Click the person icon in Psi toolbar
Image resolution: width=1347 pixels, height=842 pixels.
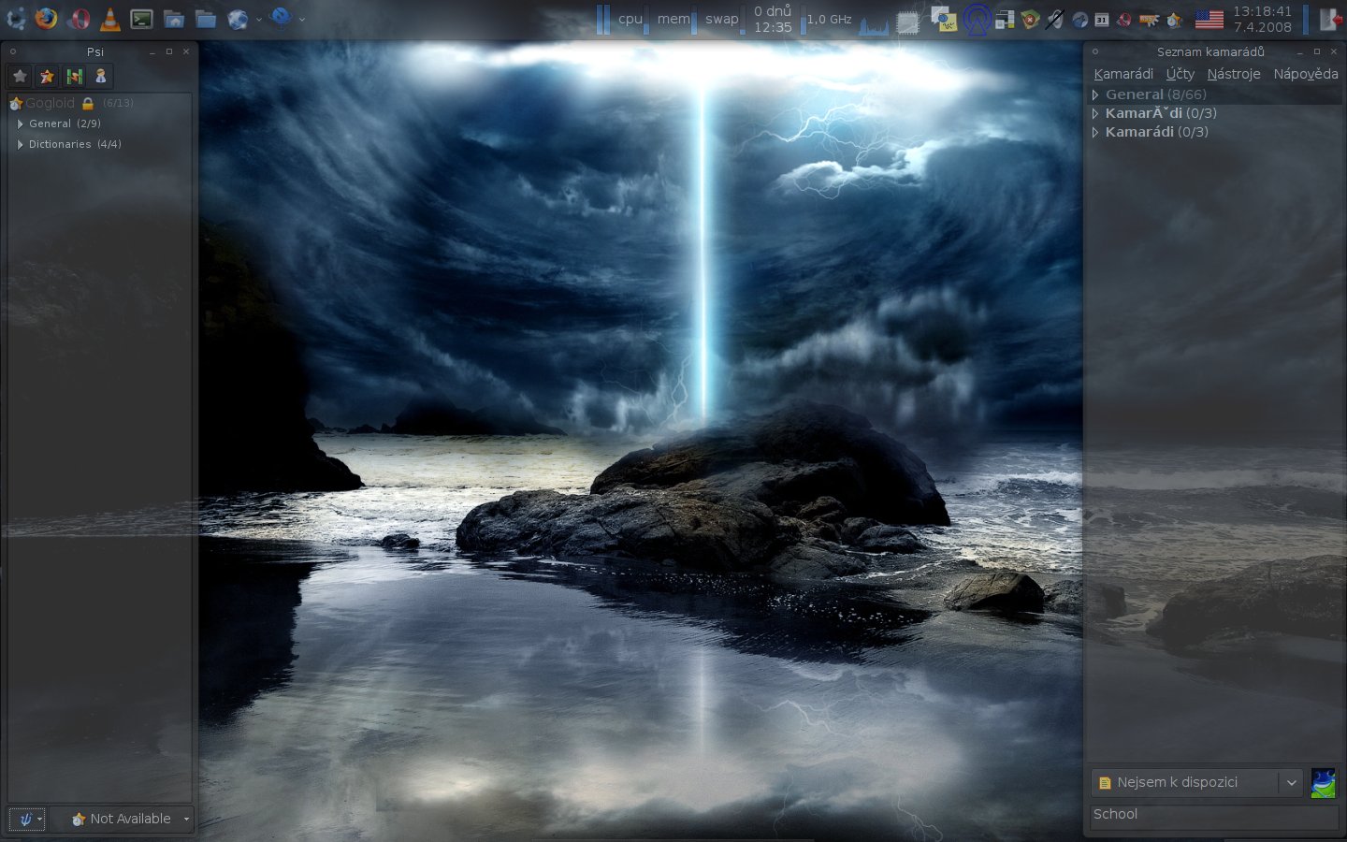click(x=101, y=77)
